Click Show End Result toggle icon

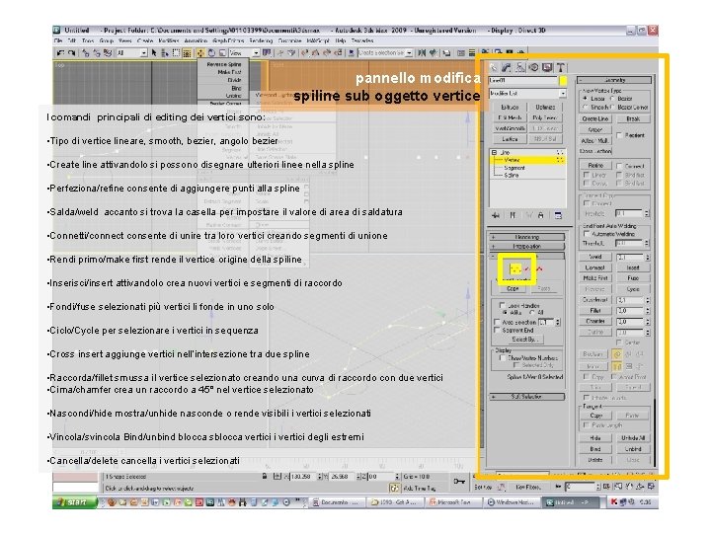point(513,215)
